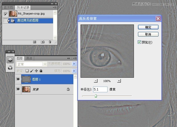
Task: Click the opacity field showing 100%
Action: point(67,64)
